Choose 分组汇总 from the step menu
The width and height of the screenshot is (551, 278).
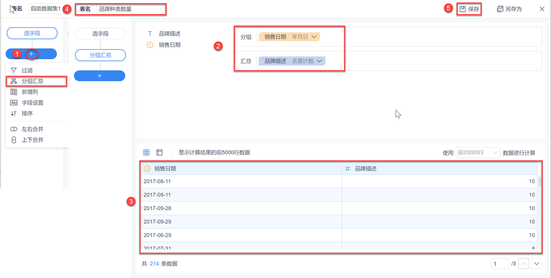coord(33,81)
